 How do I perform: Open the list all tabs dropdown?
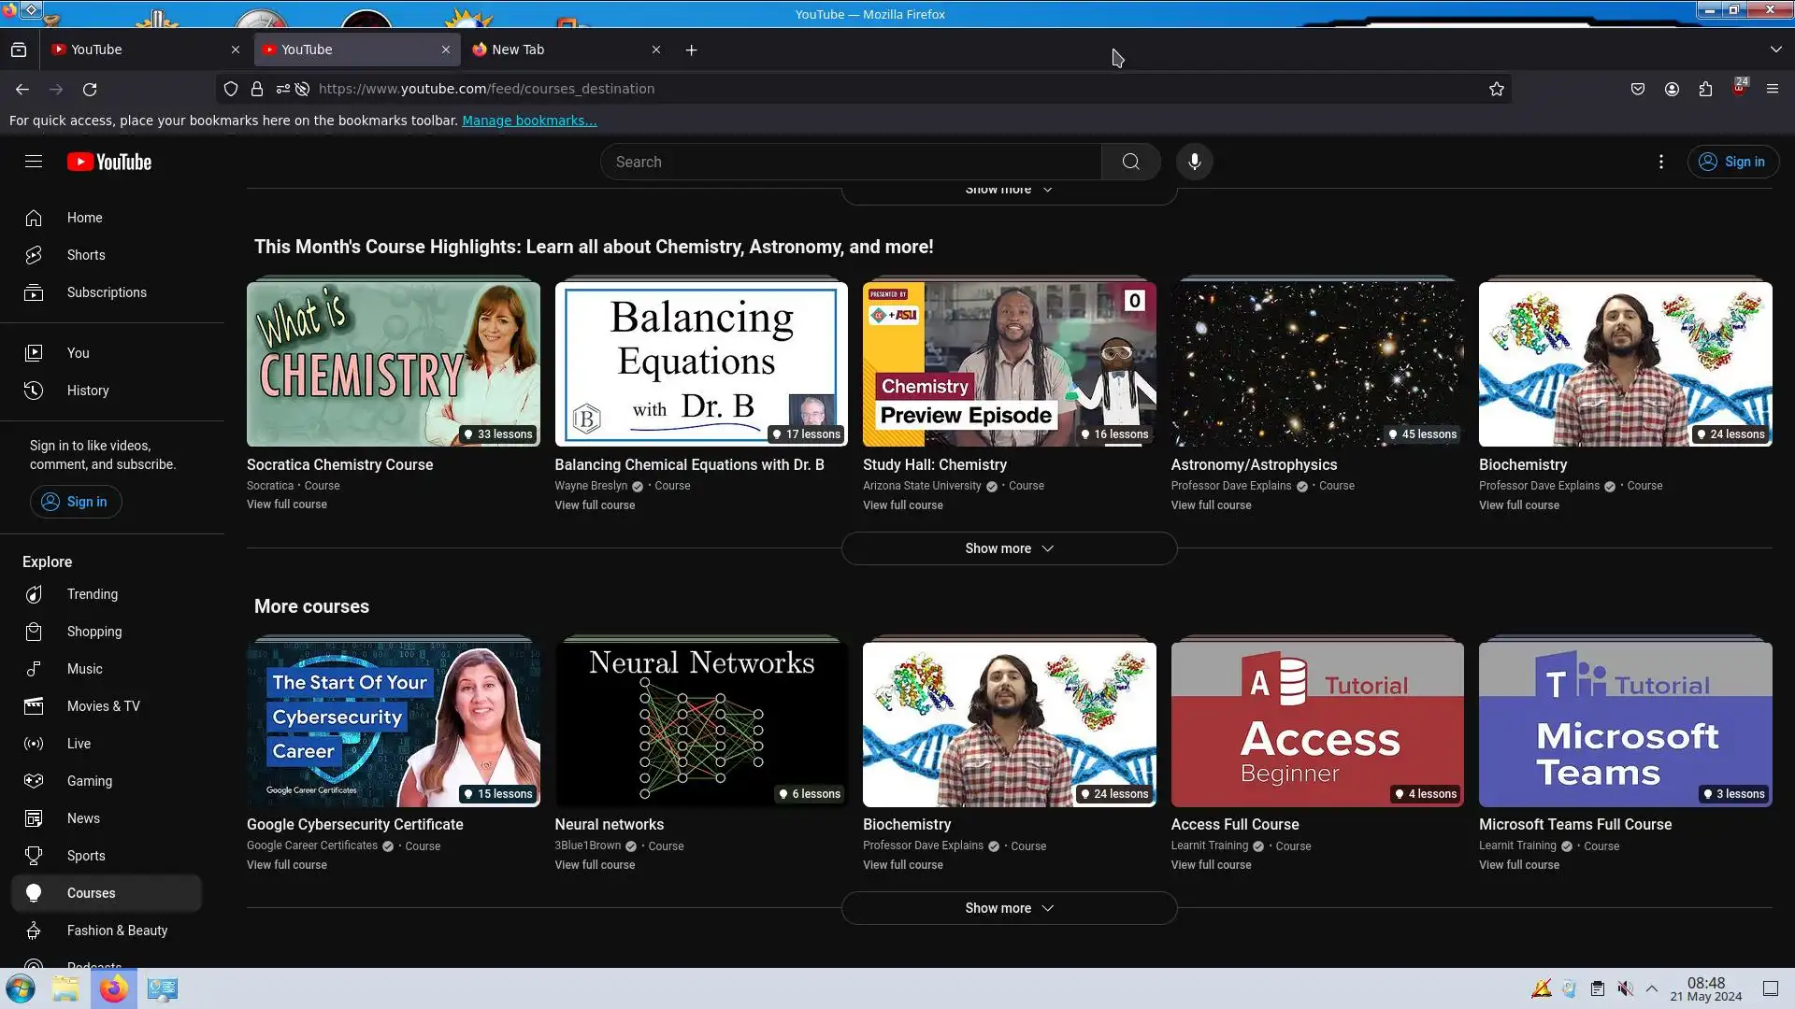(x=1775, y=50)
